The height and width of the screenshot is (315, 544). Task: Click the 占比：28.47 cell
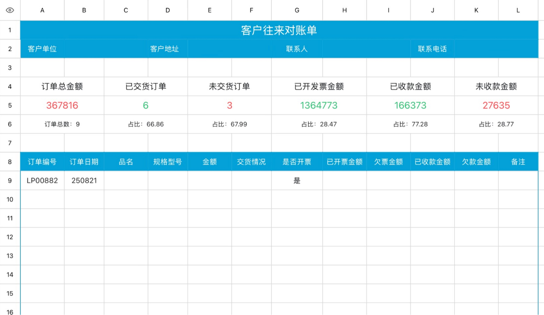point(319,124)
